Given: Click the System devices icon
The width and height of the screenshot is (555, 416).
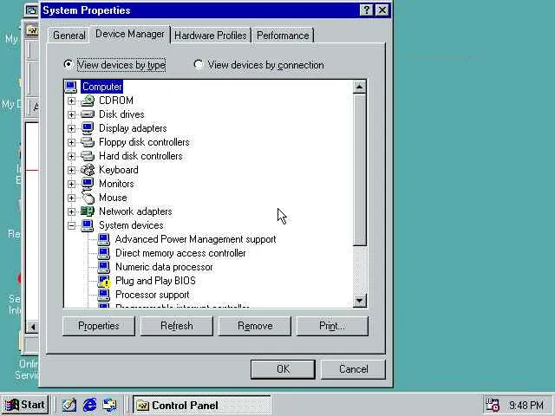Looking at the screenshot, I should pyautogui.click(x=88, y=225).
